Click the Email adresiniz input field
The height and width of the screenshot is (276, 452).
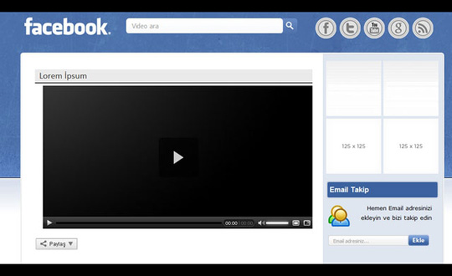coord(368,241)
